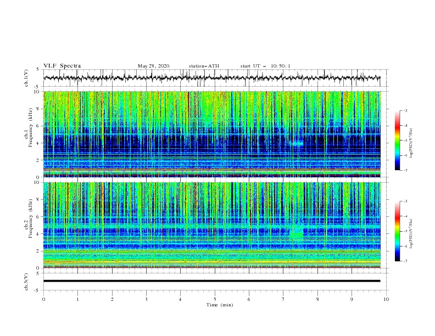Click the "Time (min)" axis label
Viewport: 435px width, 336px height.
point(220,305)
